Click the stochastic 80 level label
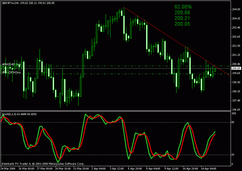The image size is (242, 171). [x=233, y=122]
